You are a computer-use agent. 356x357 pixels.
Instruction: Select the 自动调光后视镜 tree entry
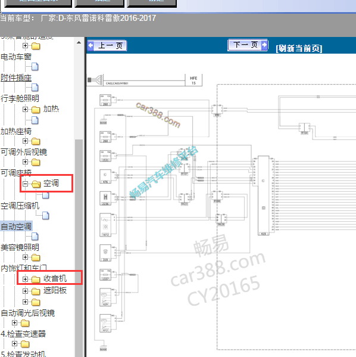(x=27, y=313)
